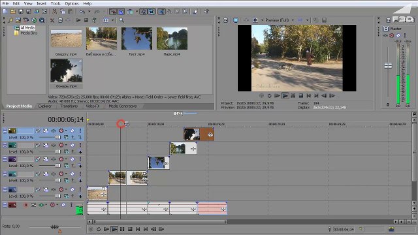Toggle Auto Ripple in toolbar

pyautogui.click(x=130, y=12)
